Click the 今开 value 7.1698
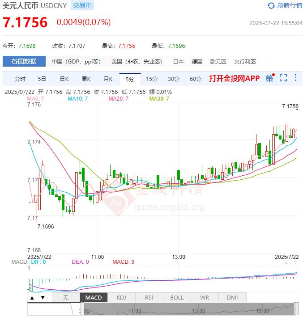The height and width of the screenshot is (317, 303). pos(27,46)
